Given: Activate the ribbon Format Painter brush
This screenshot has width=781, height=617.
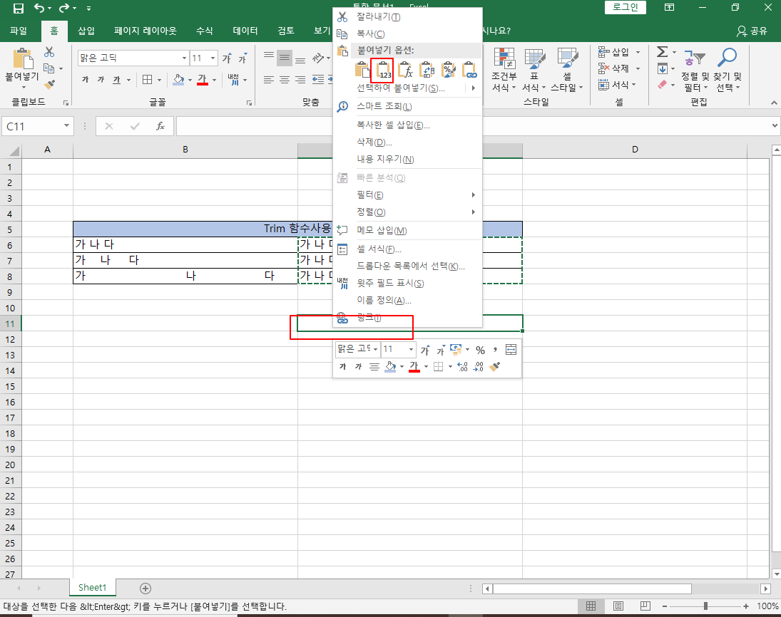Looking at the screenshot, I should 49,85.
